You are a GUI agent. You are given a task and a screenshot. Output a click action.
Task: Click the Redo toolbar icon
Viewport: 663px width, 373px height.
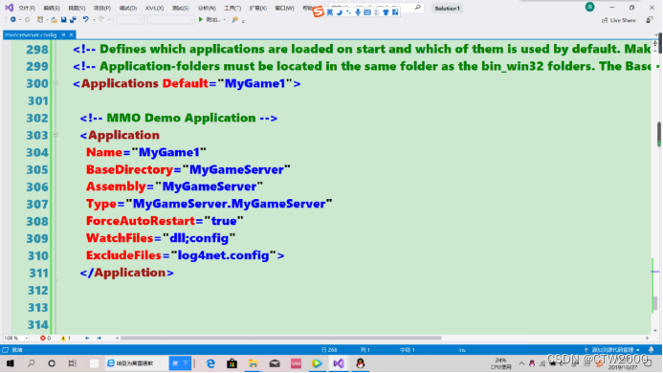tap(101, 19)
